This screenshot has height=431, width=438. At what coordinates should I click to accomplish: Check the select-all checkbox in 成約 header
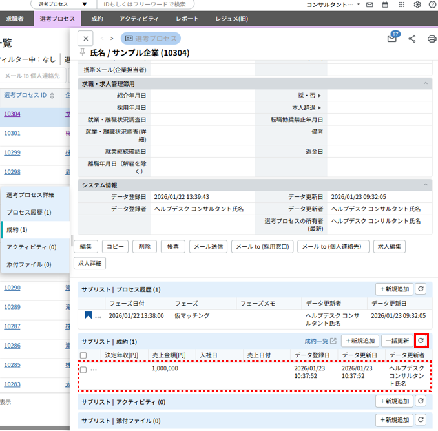click(x=83, y=355)
